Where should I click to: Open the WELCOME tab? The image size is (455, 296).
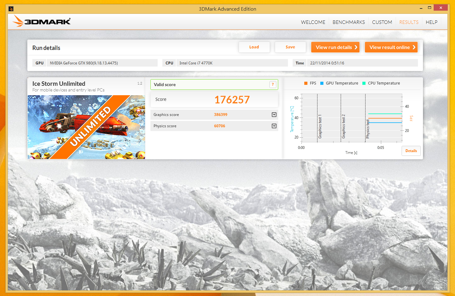(x=313, y=22)
